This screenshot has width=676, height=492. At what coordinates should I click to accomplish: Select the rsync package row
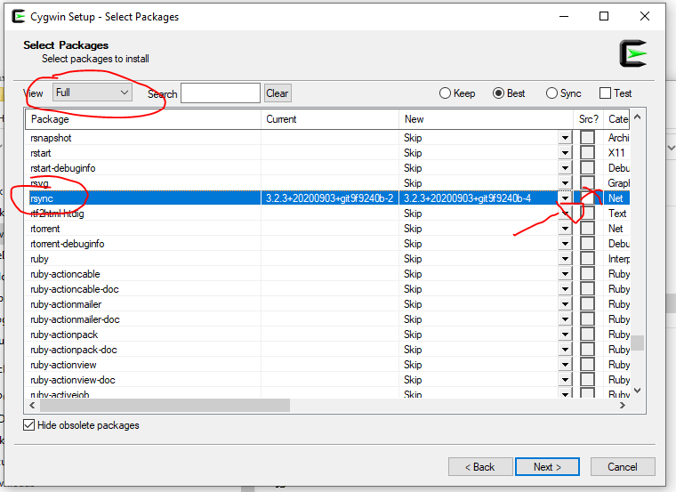(327, 198)
